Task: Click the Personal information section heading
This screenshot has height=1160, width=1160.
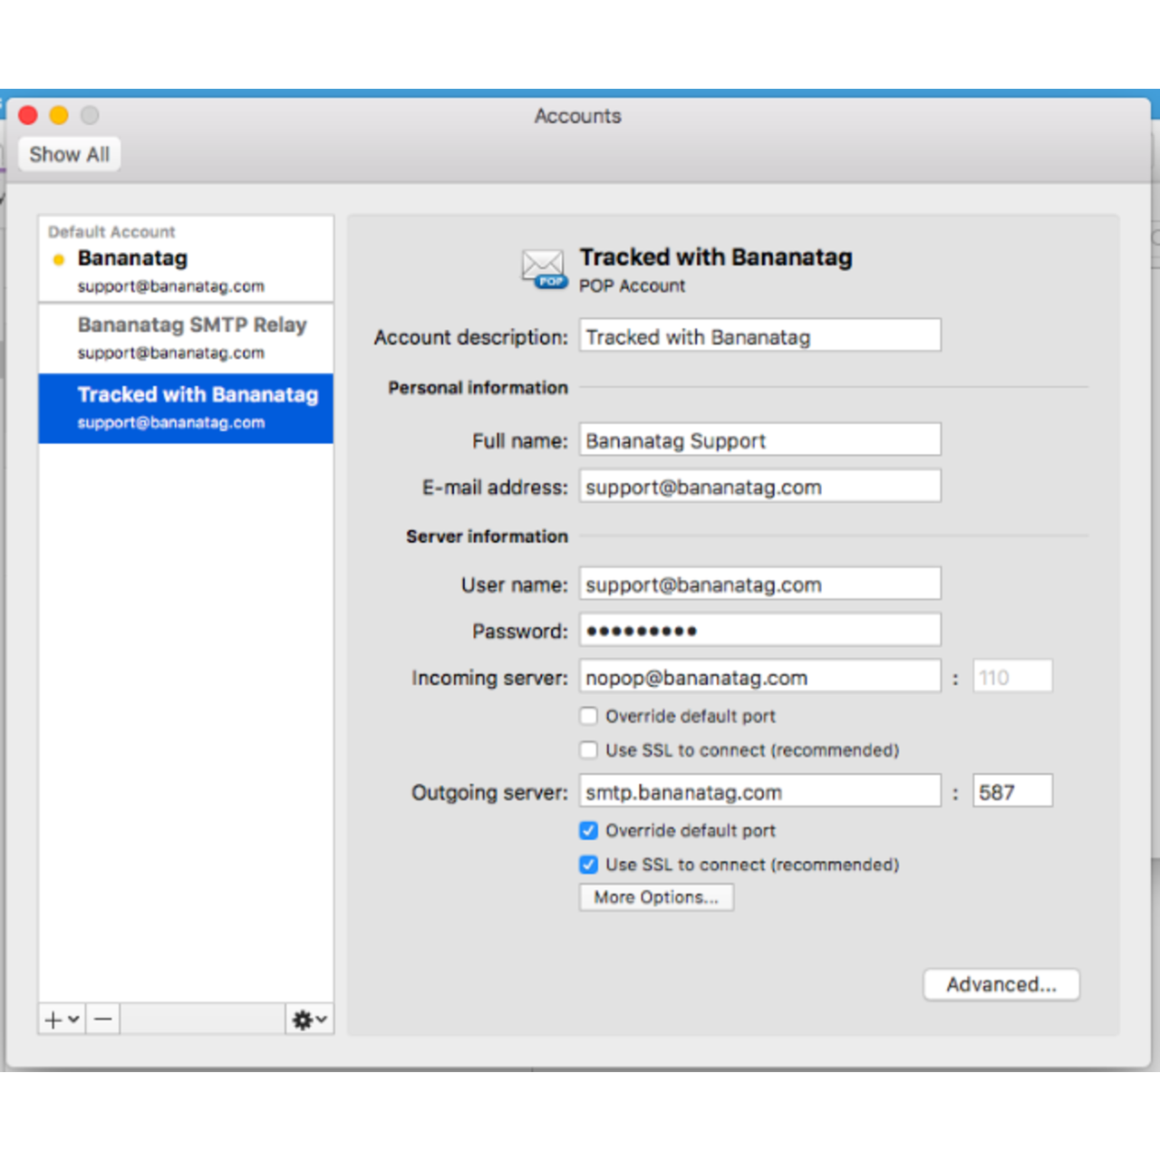Action: [x=478, y=388]
